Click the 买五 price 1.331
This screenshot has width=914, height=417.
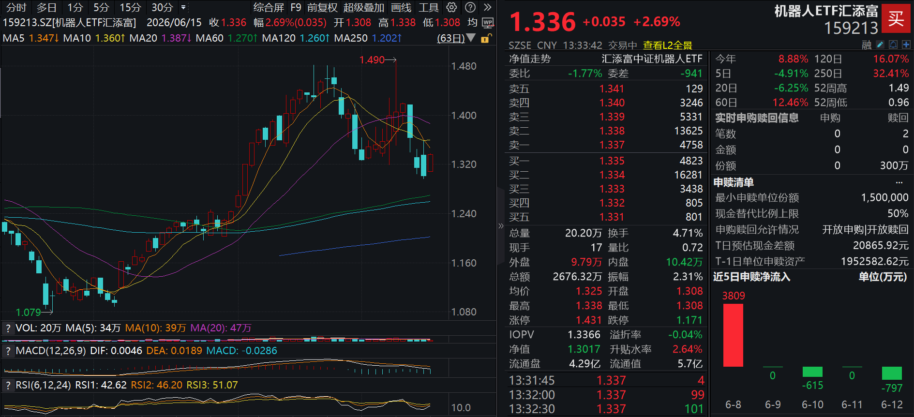point(612,217)
